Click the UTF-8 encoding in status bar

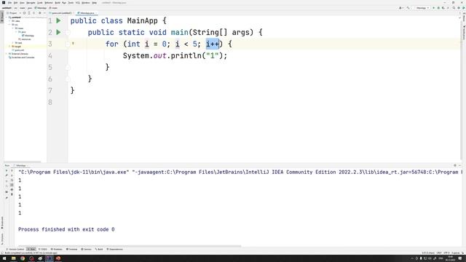pyautogui.click(x=446, y=253)
